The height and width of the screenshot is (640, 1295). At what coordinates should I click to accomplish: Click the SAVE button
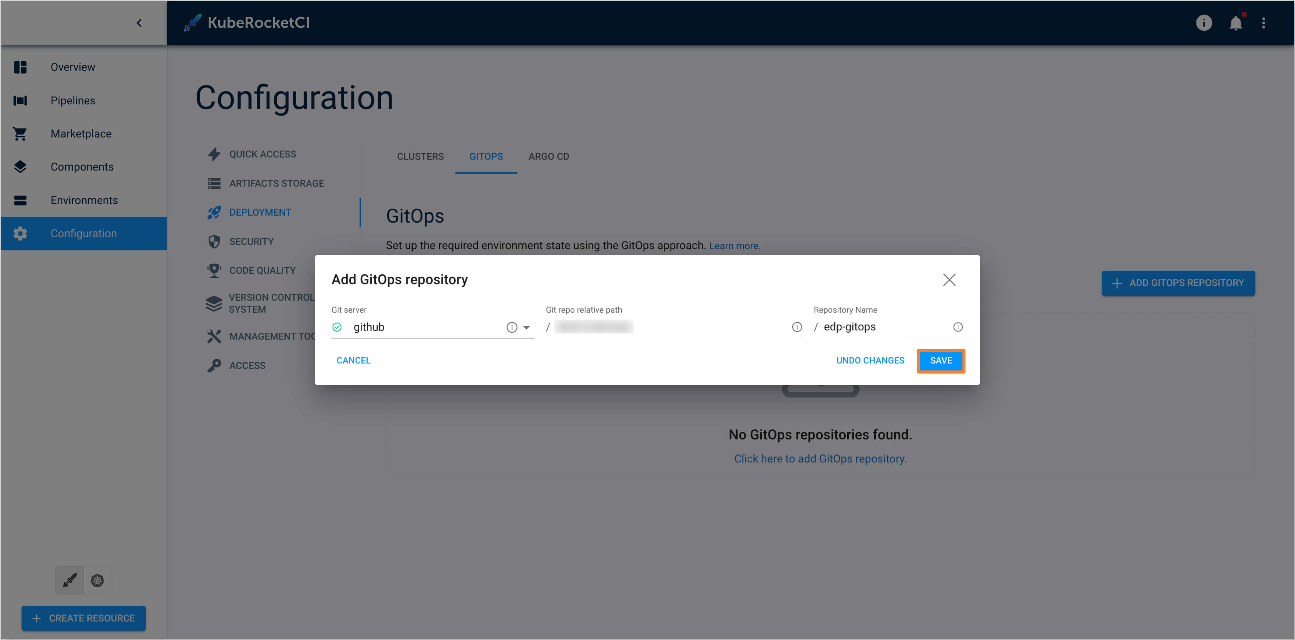pyautogui.click(x=942, y=360)
